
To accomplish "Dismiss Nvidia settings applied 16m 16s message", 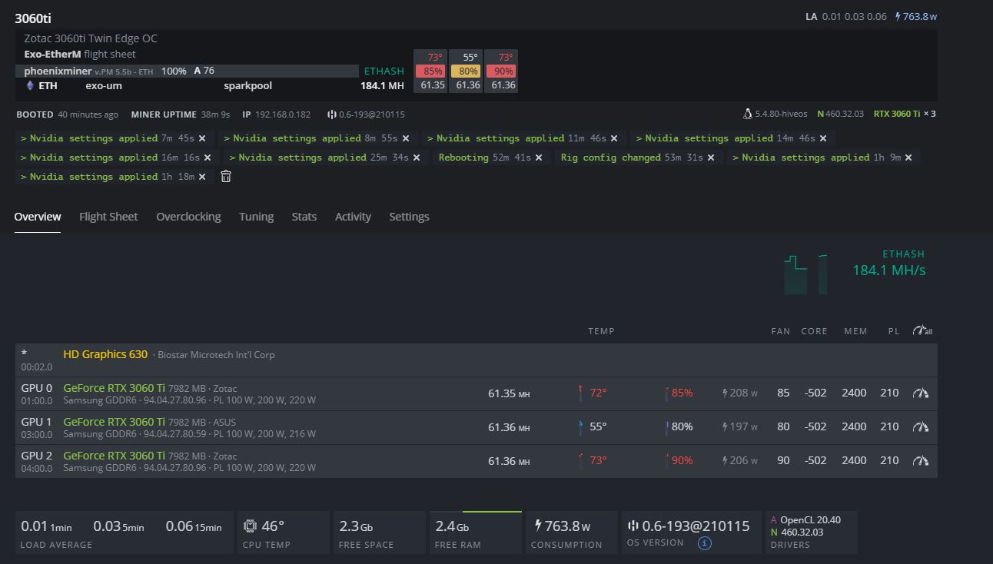I will pos(208,158).
